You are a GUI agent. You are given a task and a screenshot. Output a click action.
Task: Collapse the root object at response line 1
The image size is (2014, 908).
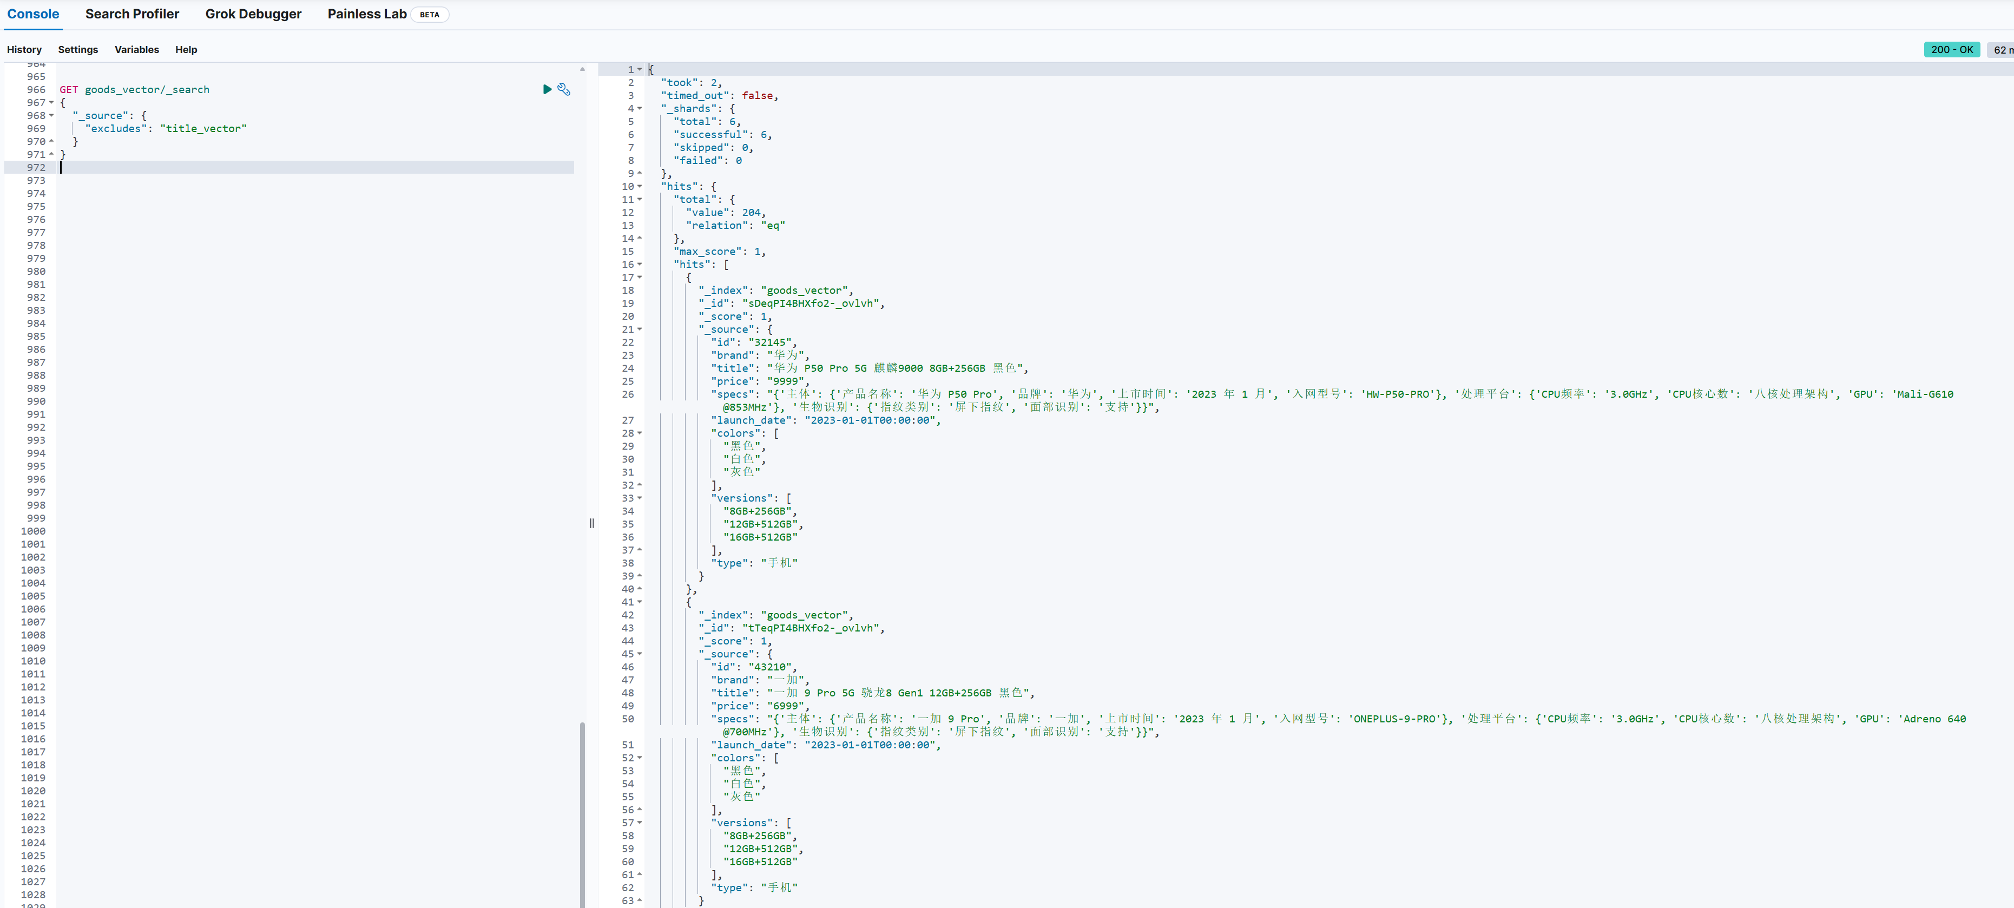point(640,70)
